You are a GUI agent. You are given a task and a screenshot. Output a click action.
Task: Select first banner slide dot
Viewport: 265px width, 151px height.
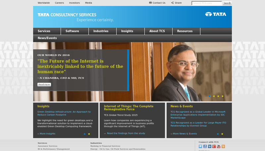pos(210,96)
